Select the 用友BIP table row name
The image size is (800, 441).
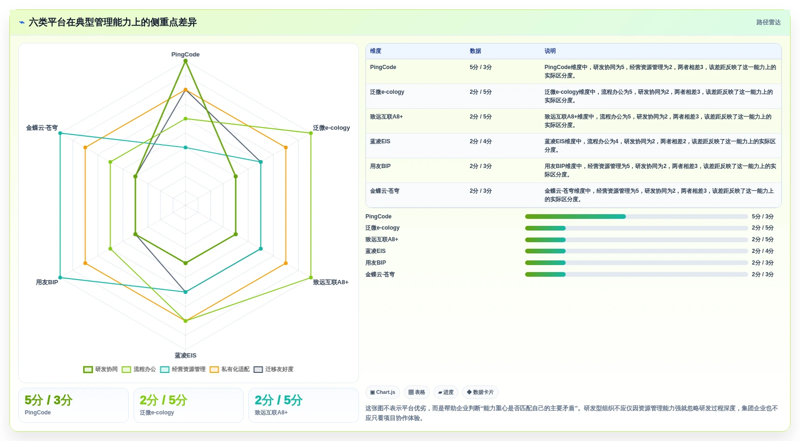380,166
